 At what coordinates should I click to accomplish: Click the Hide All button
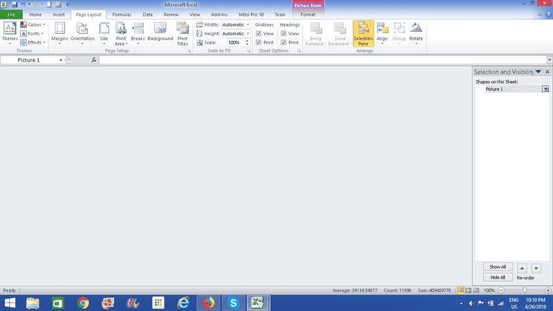coord(498,278)
